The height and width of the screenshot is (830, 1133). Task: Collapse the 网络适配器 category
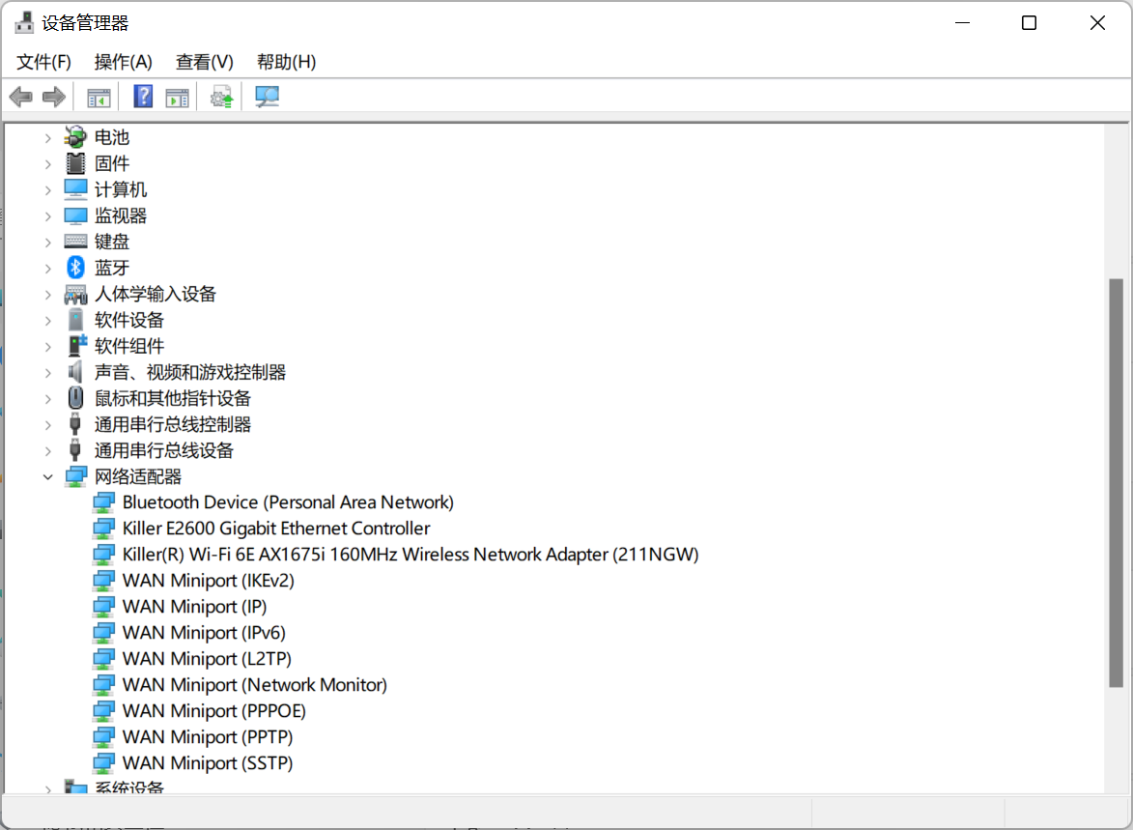[47, 476]
